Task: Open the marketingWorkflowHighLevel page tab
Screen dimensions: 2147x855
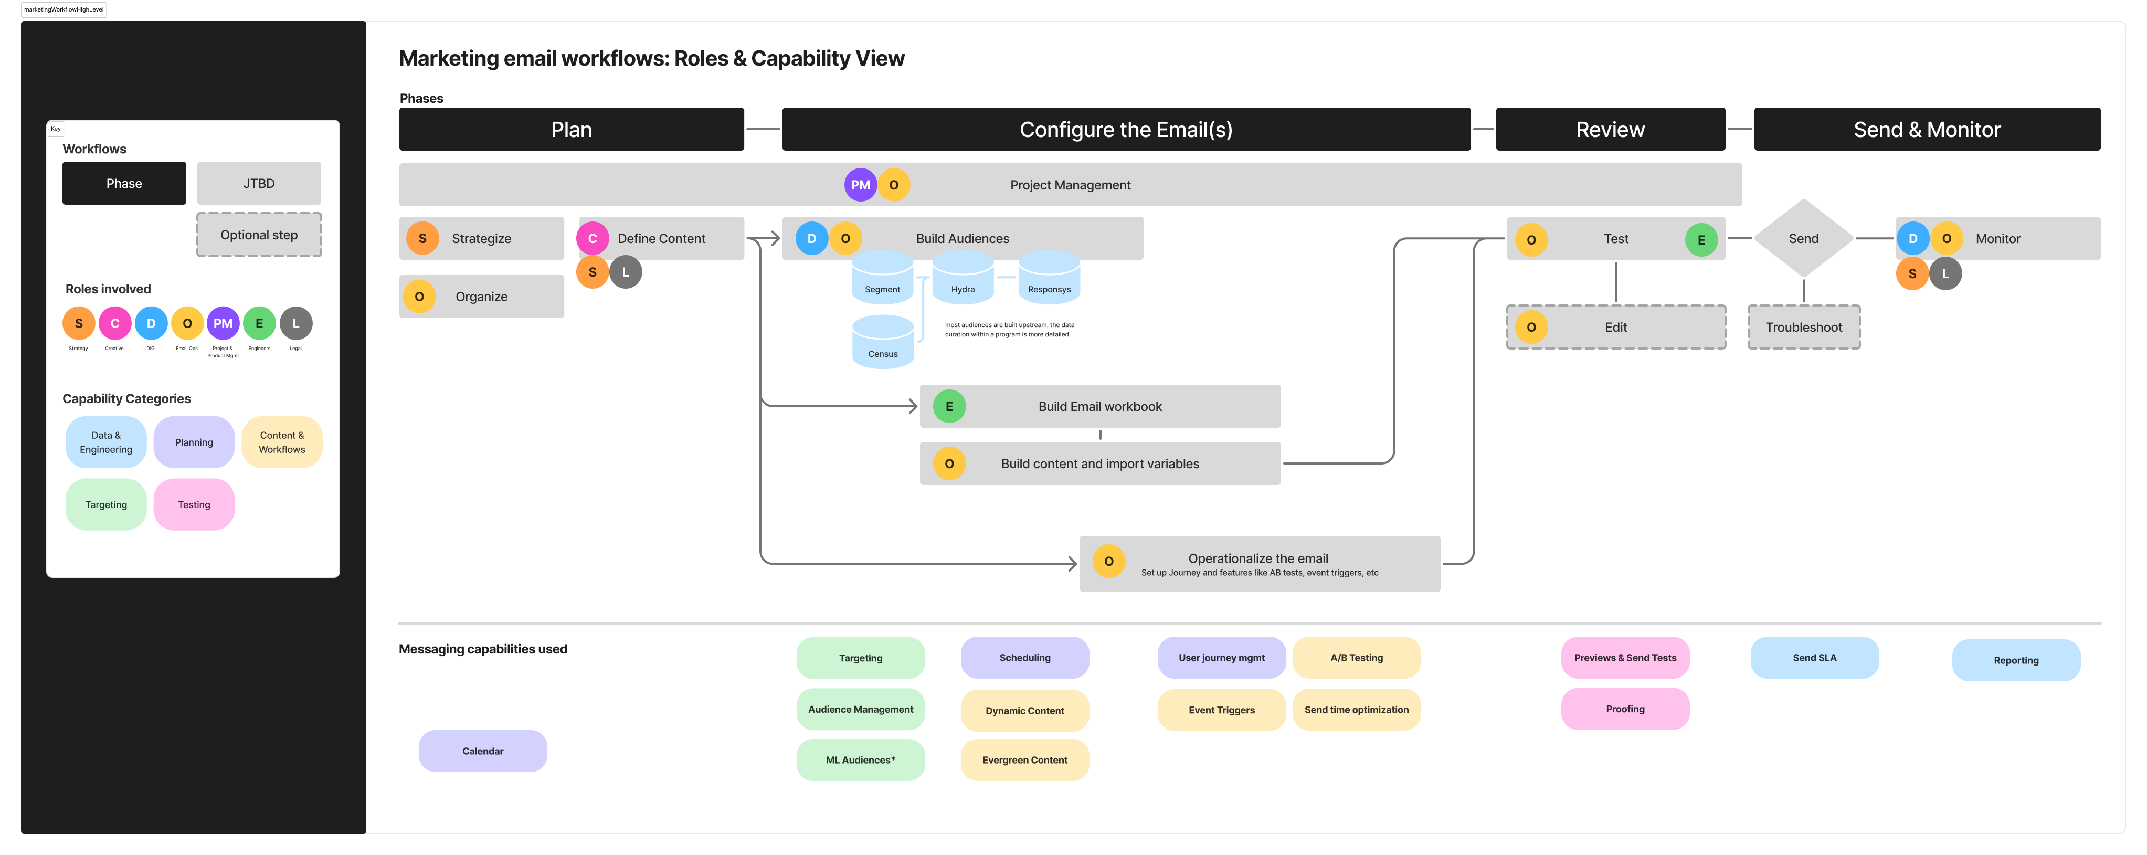Action: click(x=64, y=9)
